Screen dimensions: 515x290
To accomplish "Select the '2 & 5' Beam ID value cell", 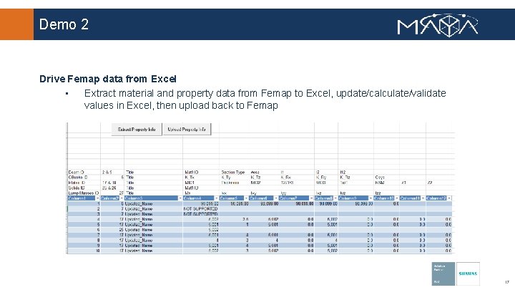I will 112,172.
